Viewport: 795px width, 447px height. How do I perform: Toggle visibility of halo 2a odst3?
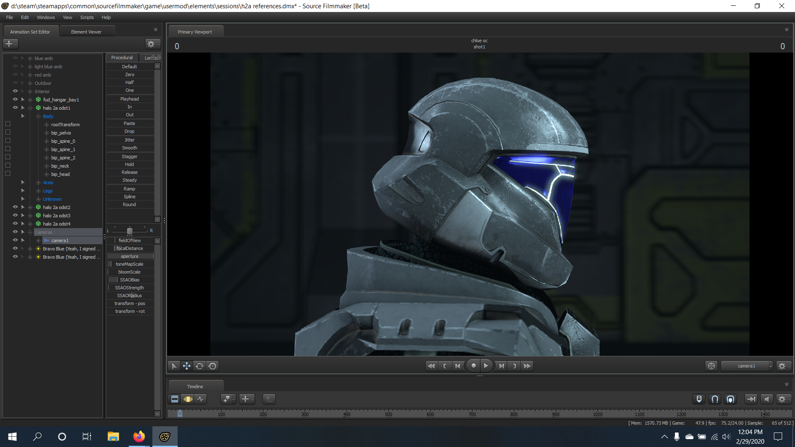click(15, 215)
